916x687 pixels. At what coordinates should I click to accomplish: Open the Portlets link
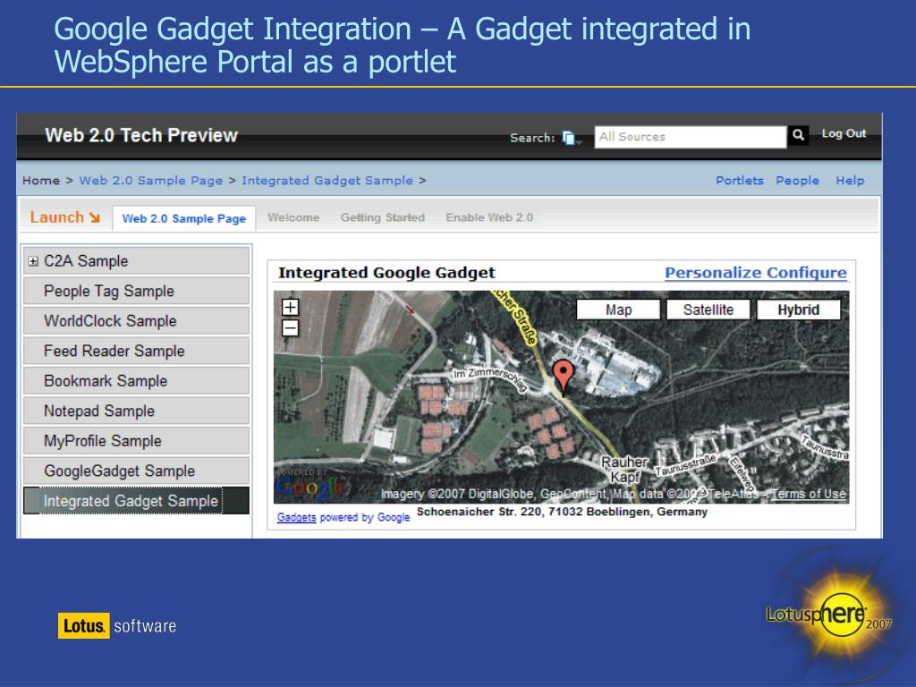pyautogui.click(x=740, y=181)
